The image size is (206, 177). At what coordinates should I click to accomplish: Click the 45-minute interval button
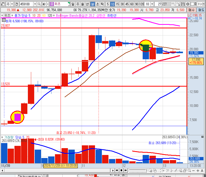(x=127, y=4)
